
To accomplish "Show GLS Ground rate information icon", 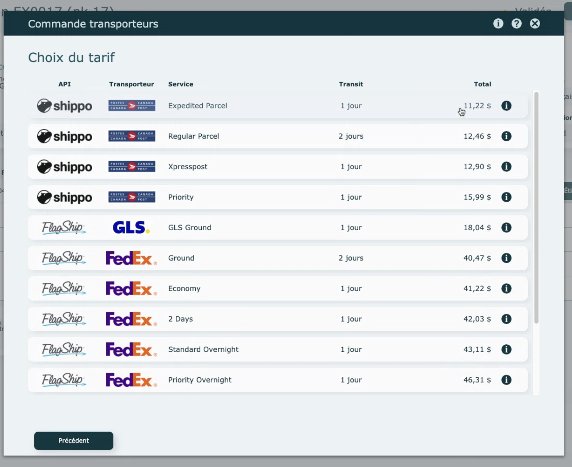I will click(x=506, y=227).
